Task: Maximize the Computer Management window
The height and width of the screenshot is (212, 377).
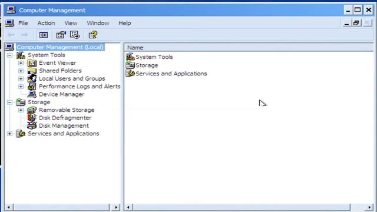Action: [x=358, y=10]
